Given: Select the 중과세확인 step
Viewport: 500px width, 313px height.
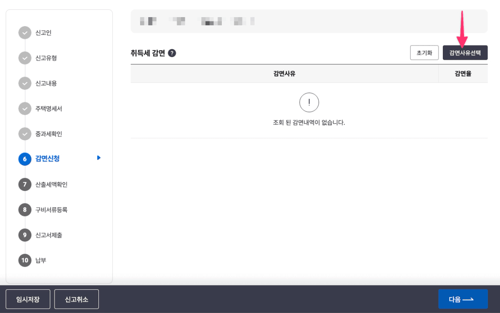Looking at the screenshot, I should (x=49, y=134).
